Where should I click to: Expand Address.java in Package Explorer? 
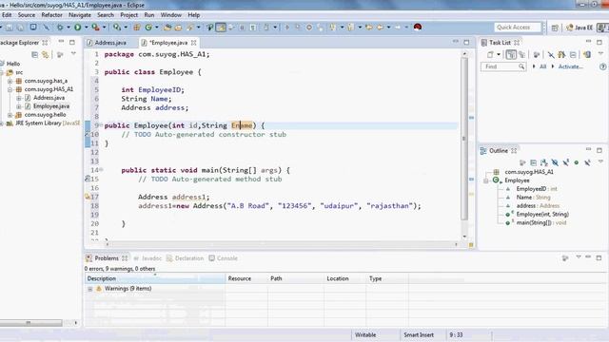tap(19, 98)
